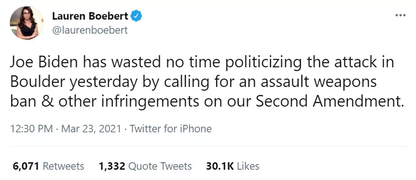Click the blue verified checkmark badge
Viewport: 416px width, 180px height.
(136, 16)
